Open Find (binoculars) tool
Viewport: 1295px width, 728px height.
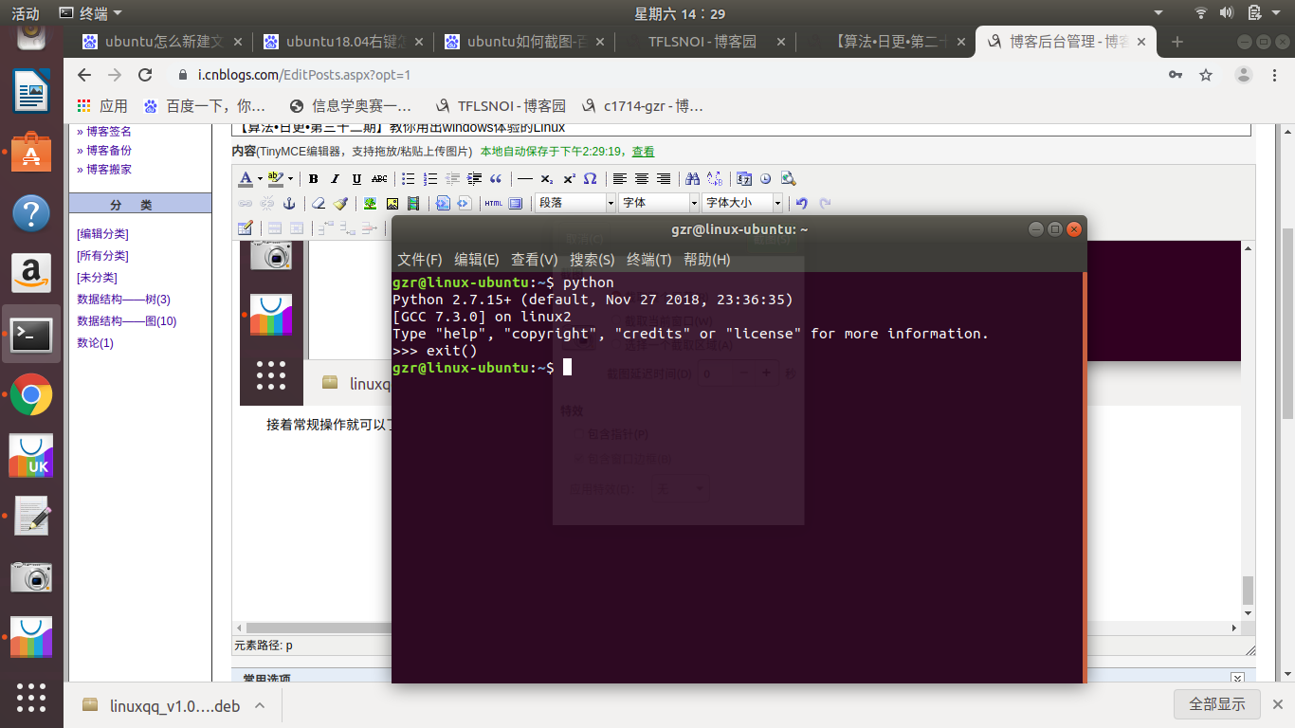tap(692, 179)
